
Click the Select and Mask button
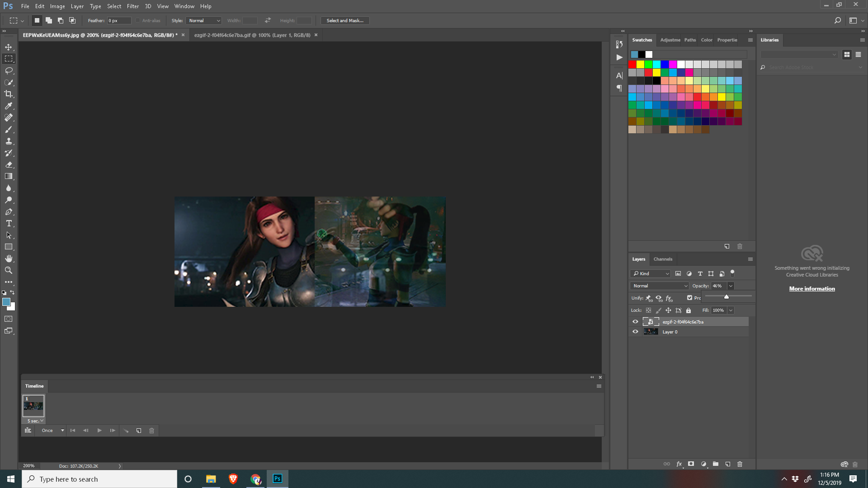point(344,20)
